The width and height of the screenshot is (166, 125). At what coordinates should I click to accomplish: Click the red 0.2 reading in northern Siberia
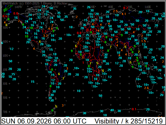(126, 8)
